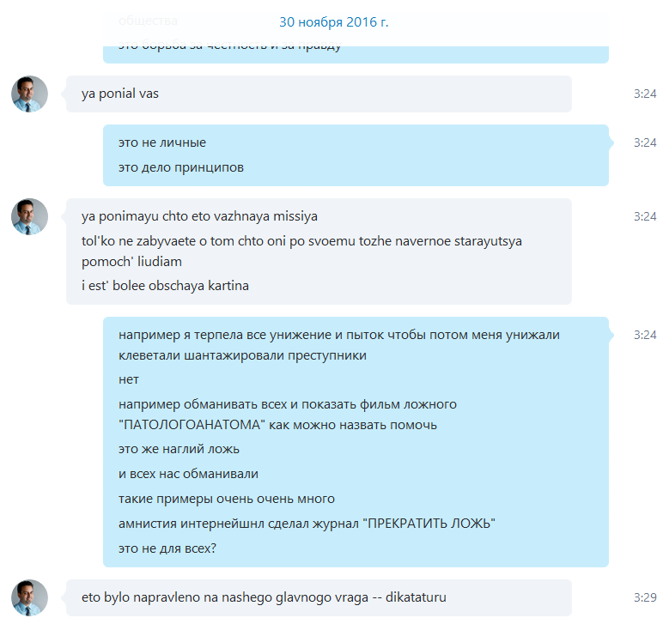Click the message ending with 'dikatataturu'
Image resolution: width=663 pixels, height=624 pixels.
coord(264,597)
